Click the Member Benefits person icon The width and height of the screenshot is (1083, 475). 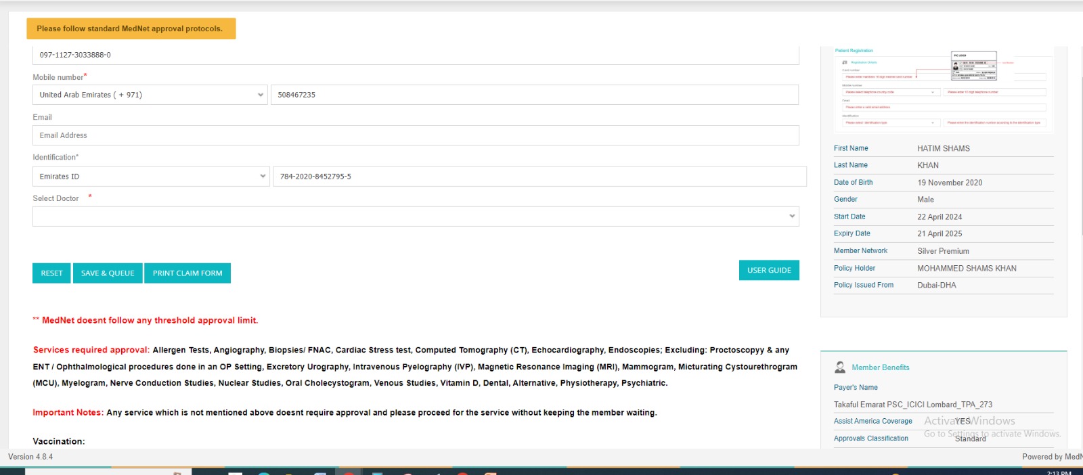(840, 367)
